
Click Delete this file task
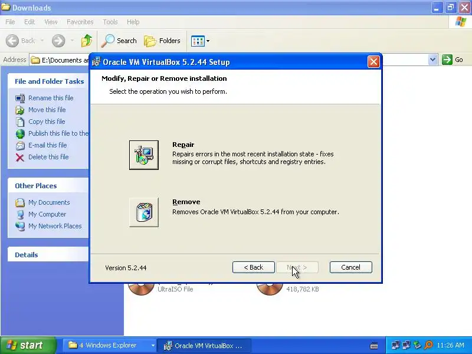48,157
